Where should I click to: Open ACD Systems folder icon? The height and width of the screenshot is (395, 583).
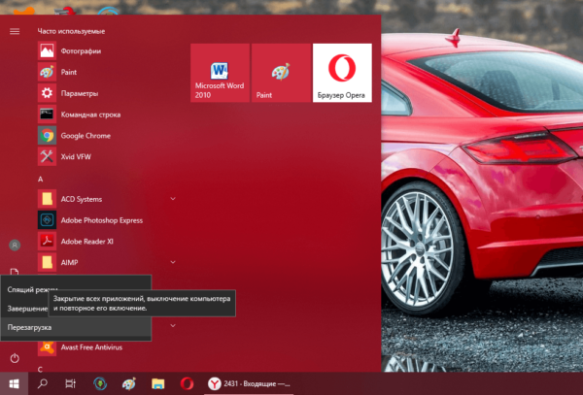47,199
